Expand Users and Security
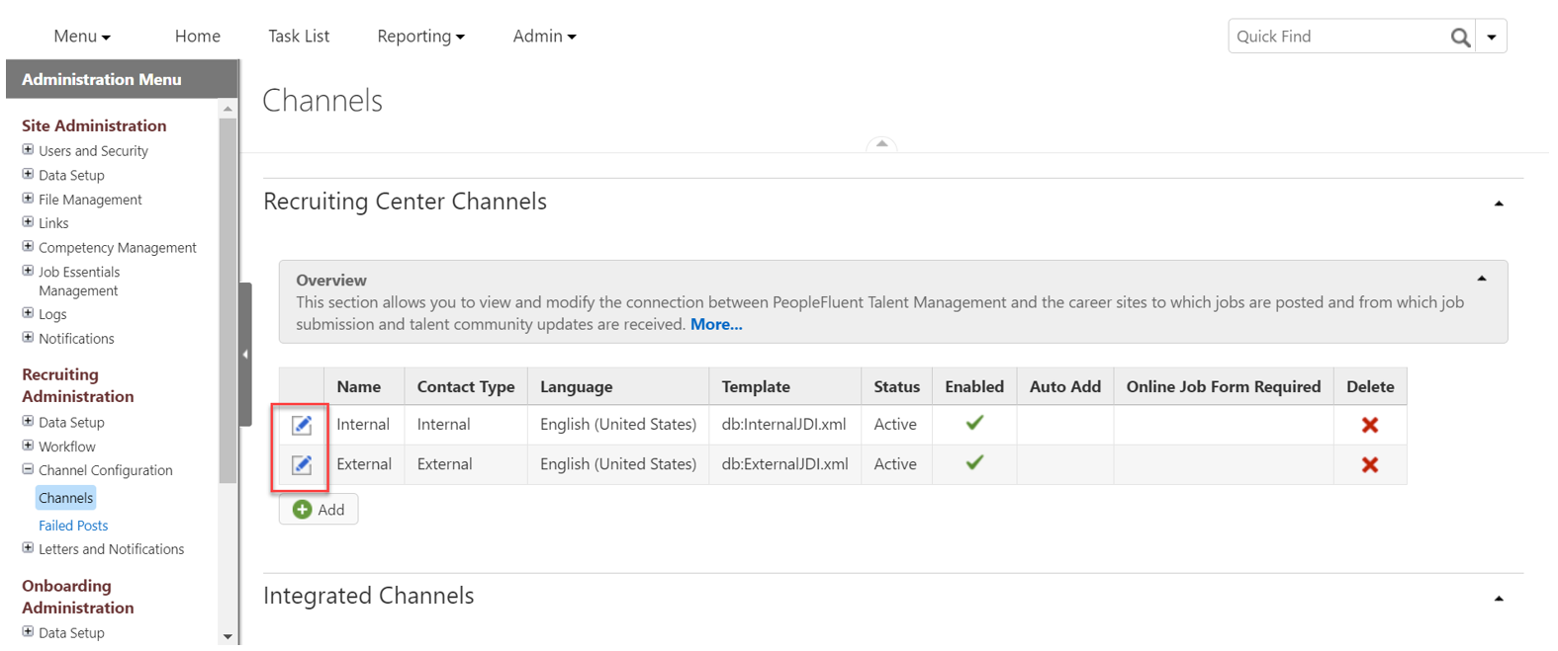Image resolution: width=1558 pixels, height=651 pixels. (28, 150)
